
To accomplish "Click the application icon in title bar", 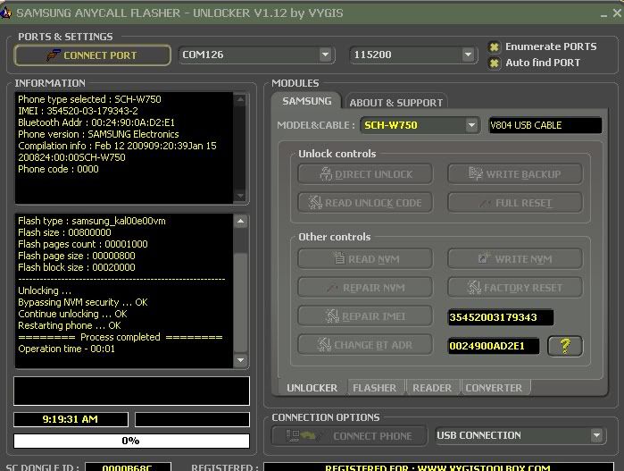I will point(5,13).
